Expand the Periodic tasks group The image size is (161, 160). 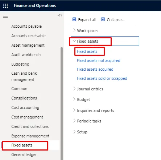coord(87,121)
